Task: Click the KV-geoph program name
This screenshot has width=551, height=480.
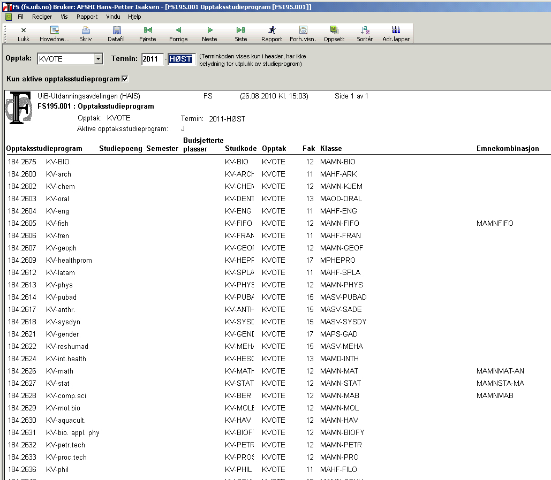Action: tap(61, 248)
